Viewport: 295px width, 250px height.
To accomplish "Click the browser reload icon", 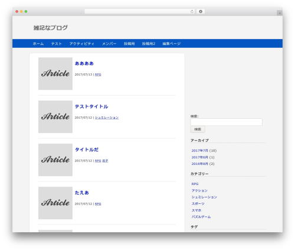I will pos(192,11).
